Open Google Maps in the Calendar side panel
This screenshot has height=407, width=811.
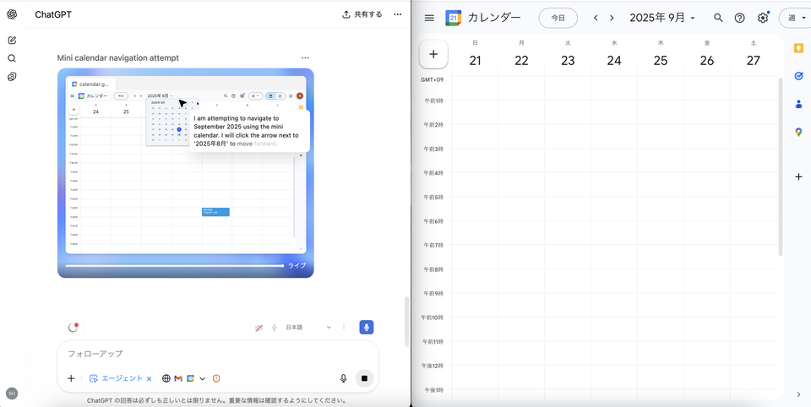click(x=798, y=132)
